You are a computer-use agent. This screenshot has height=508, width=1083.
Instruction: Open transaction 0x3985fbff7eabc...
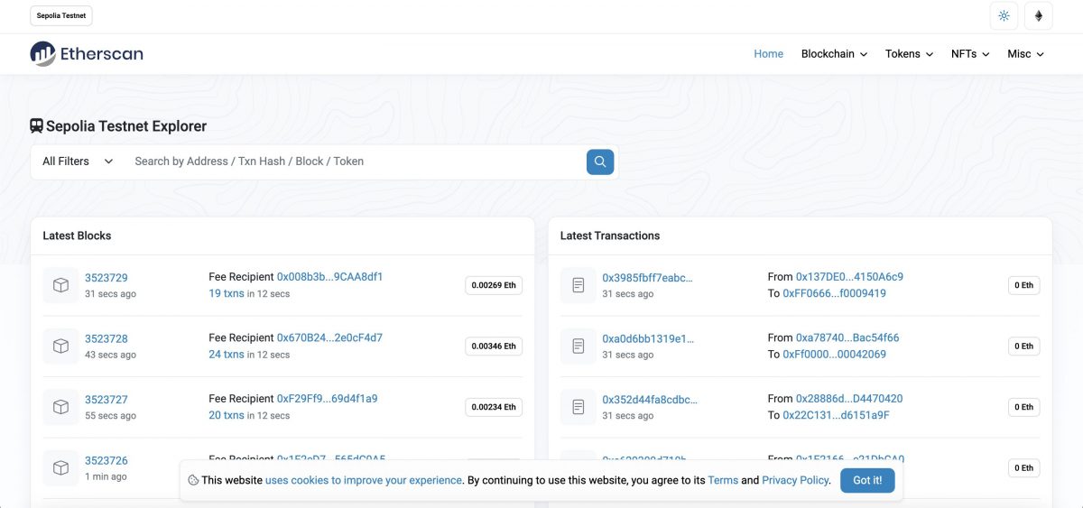648,278
